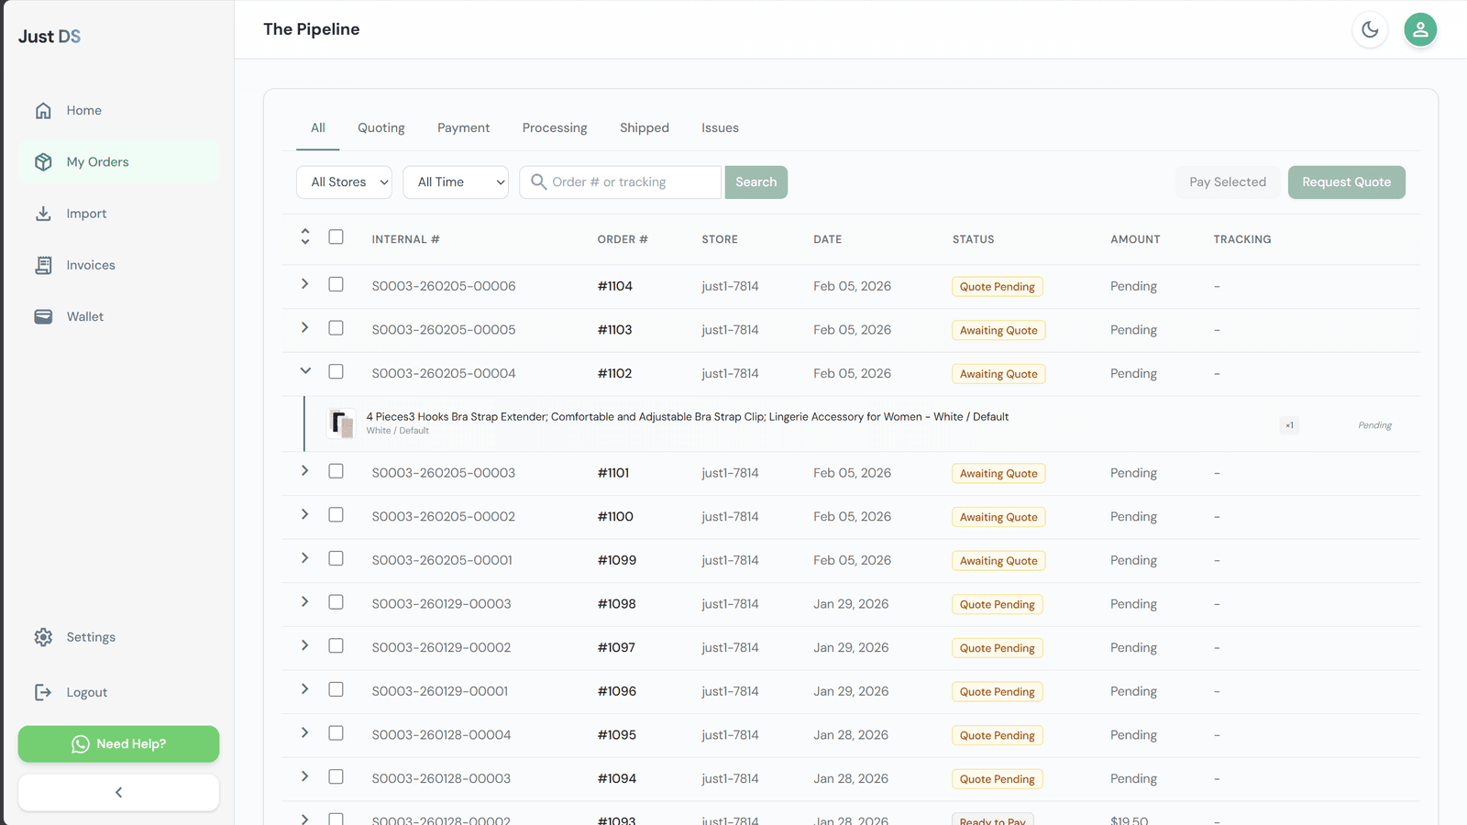Open the My Orders sidebar link
This screenshot has width=1467, height=825.
click(118, 162)
